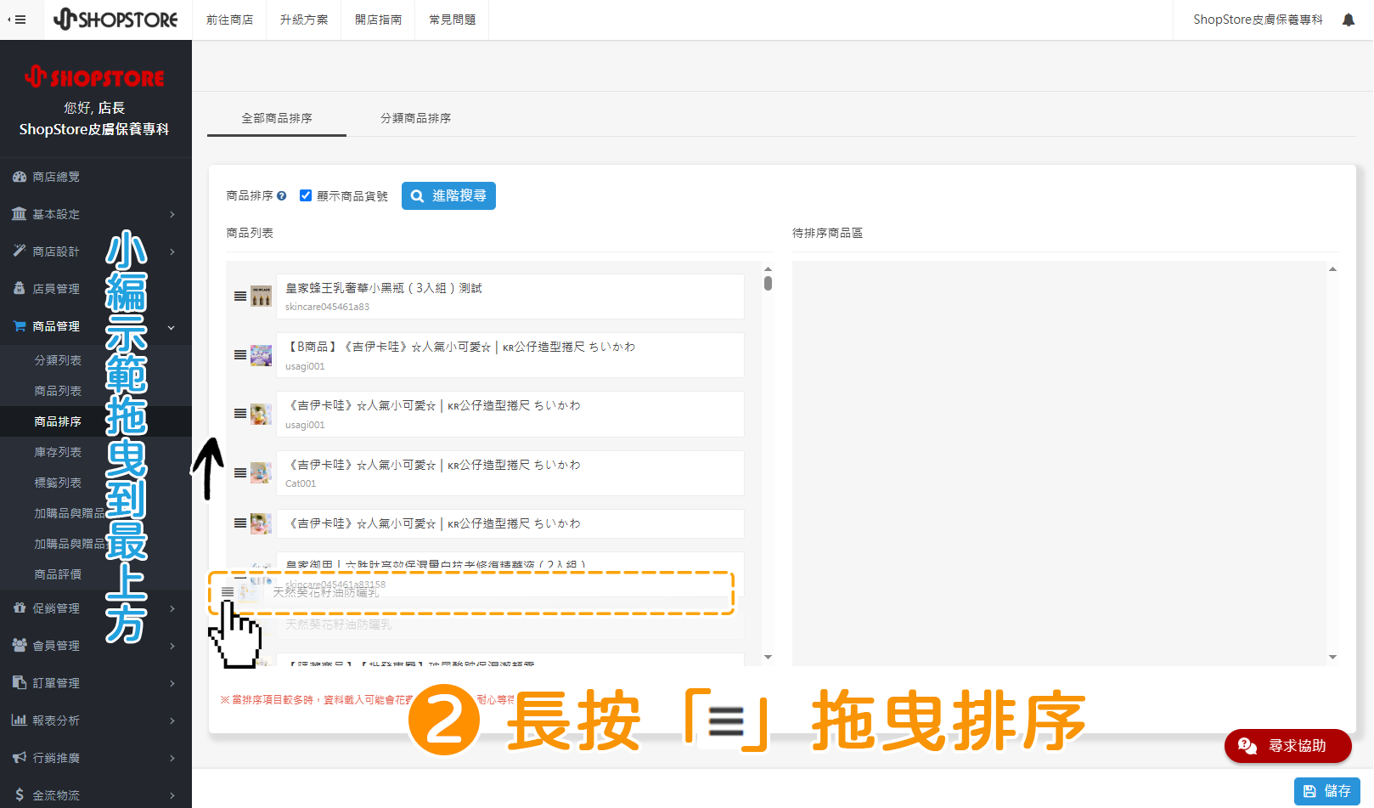Click the member management users icon

point(20,645)
